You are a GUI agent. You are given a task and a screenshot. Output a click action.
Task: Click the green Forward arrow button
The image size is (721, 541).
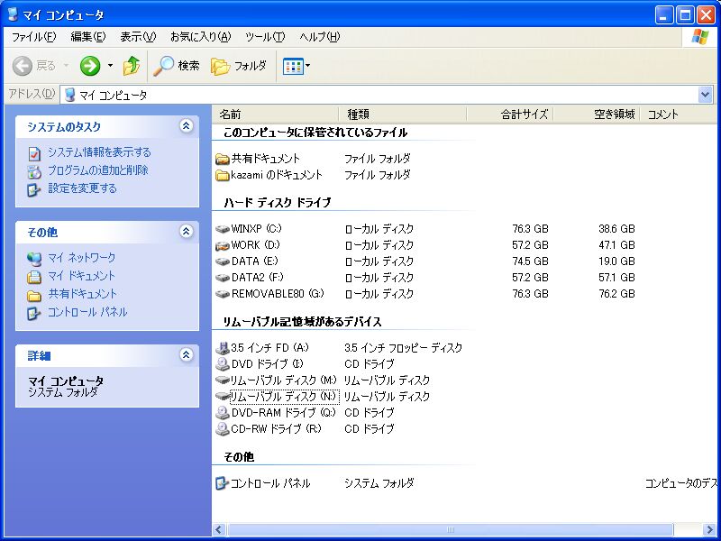point(90,66)
